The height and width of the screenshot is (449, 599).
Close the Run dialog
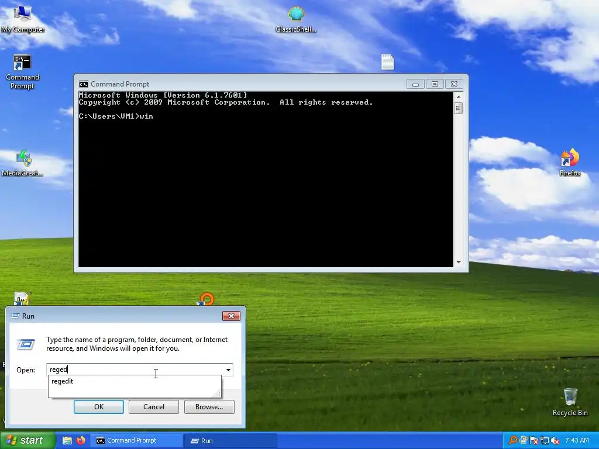pyautogui.click(x=231, y=316)
